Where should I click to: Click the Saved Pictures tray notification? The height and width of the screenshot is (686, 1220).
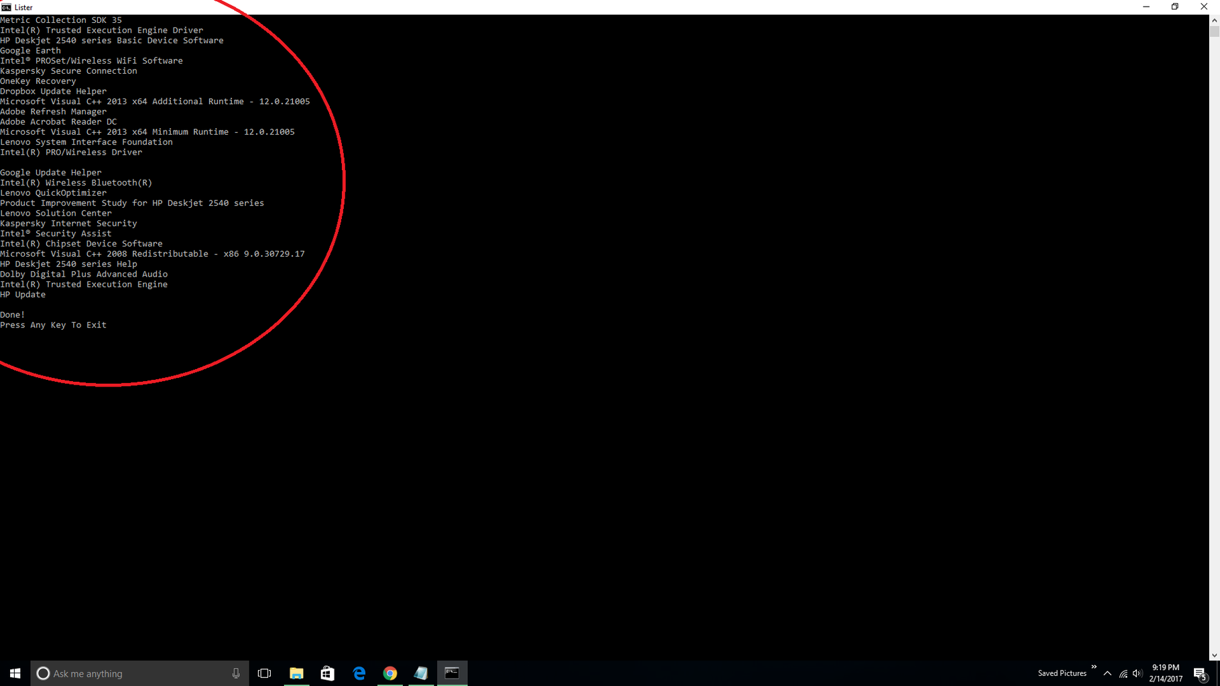[x=1062, y=673]
